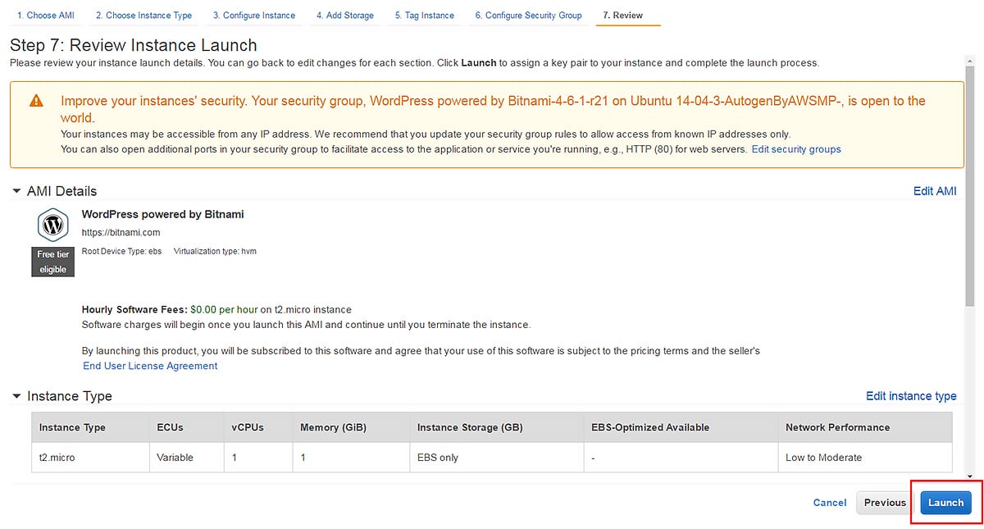Screen dimensions: 984x529
Task: Go to the 1. Choose AMI step
Action: pos(44,16)
